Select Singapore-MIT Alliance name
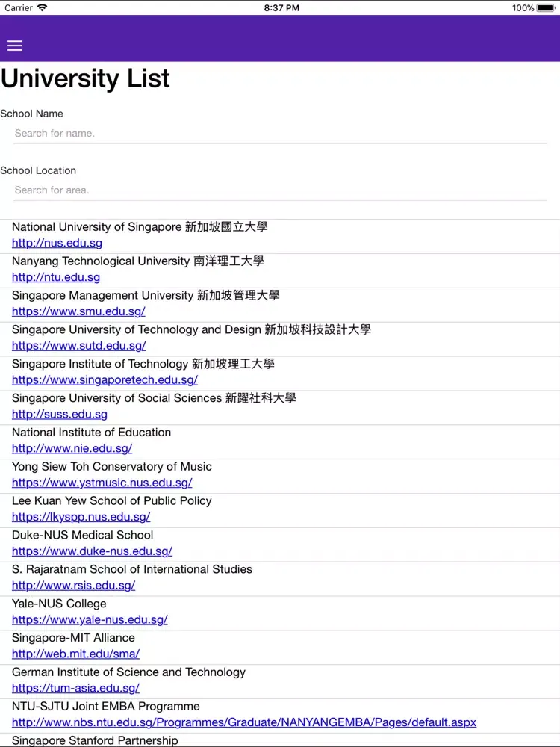 point(73,638)
